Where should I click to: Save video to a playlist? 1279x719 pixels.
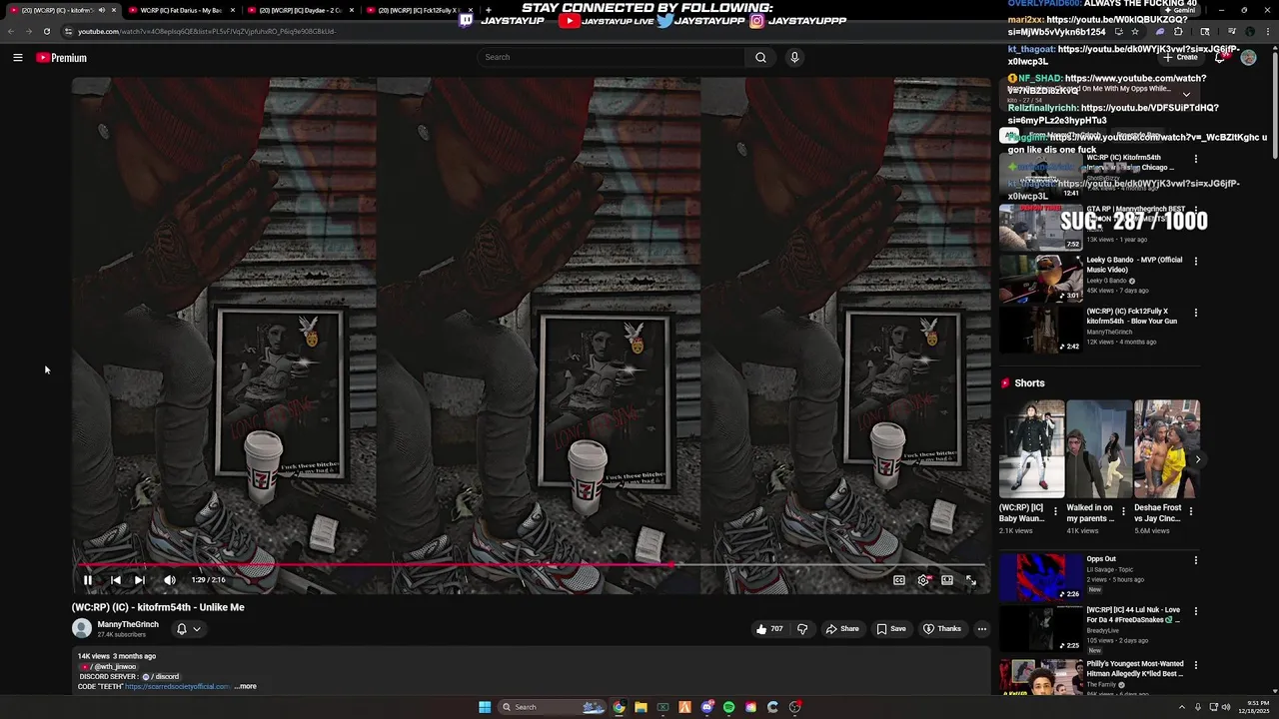891,629
